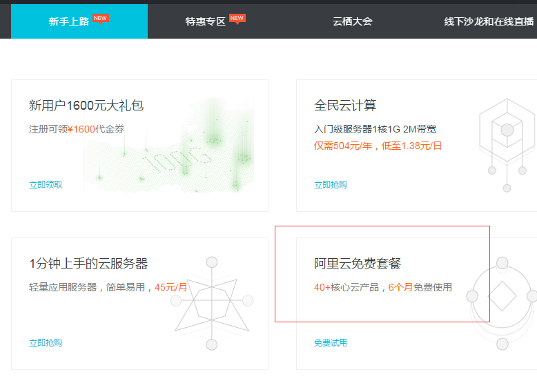Click the hexagon cube graphic in 全民云计算

507,145
